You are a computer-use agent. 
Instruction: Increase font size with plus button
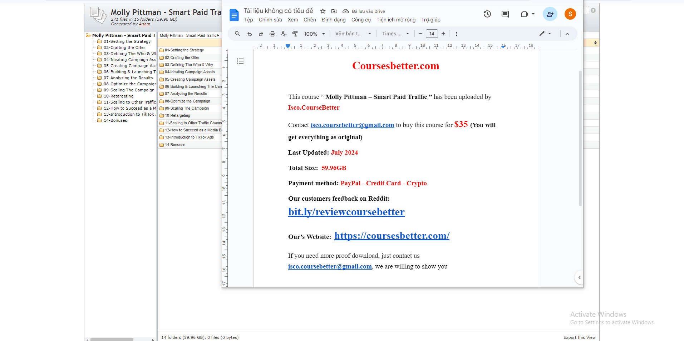point(443,34)
